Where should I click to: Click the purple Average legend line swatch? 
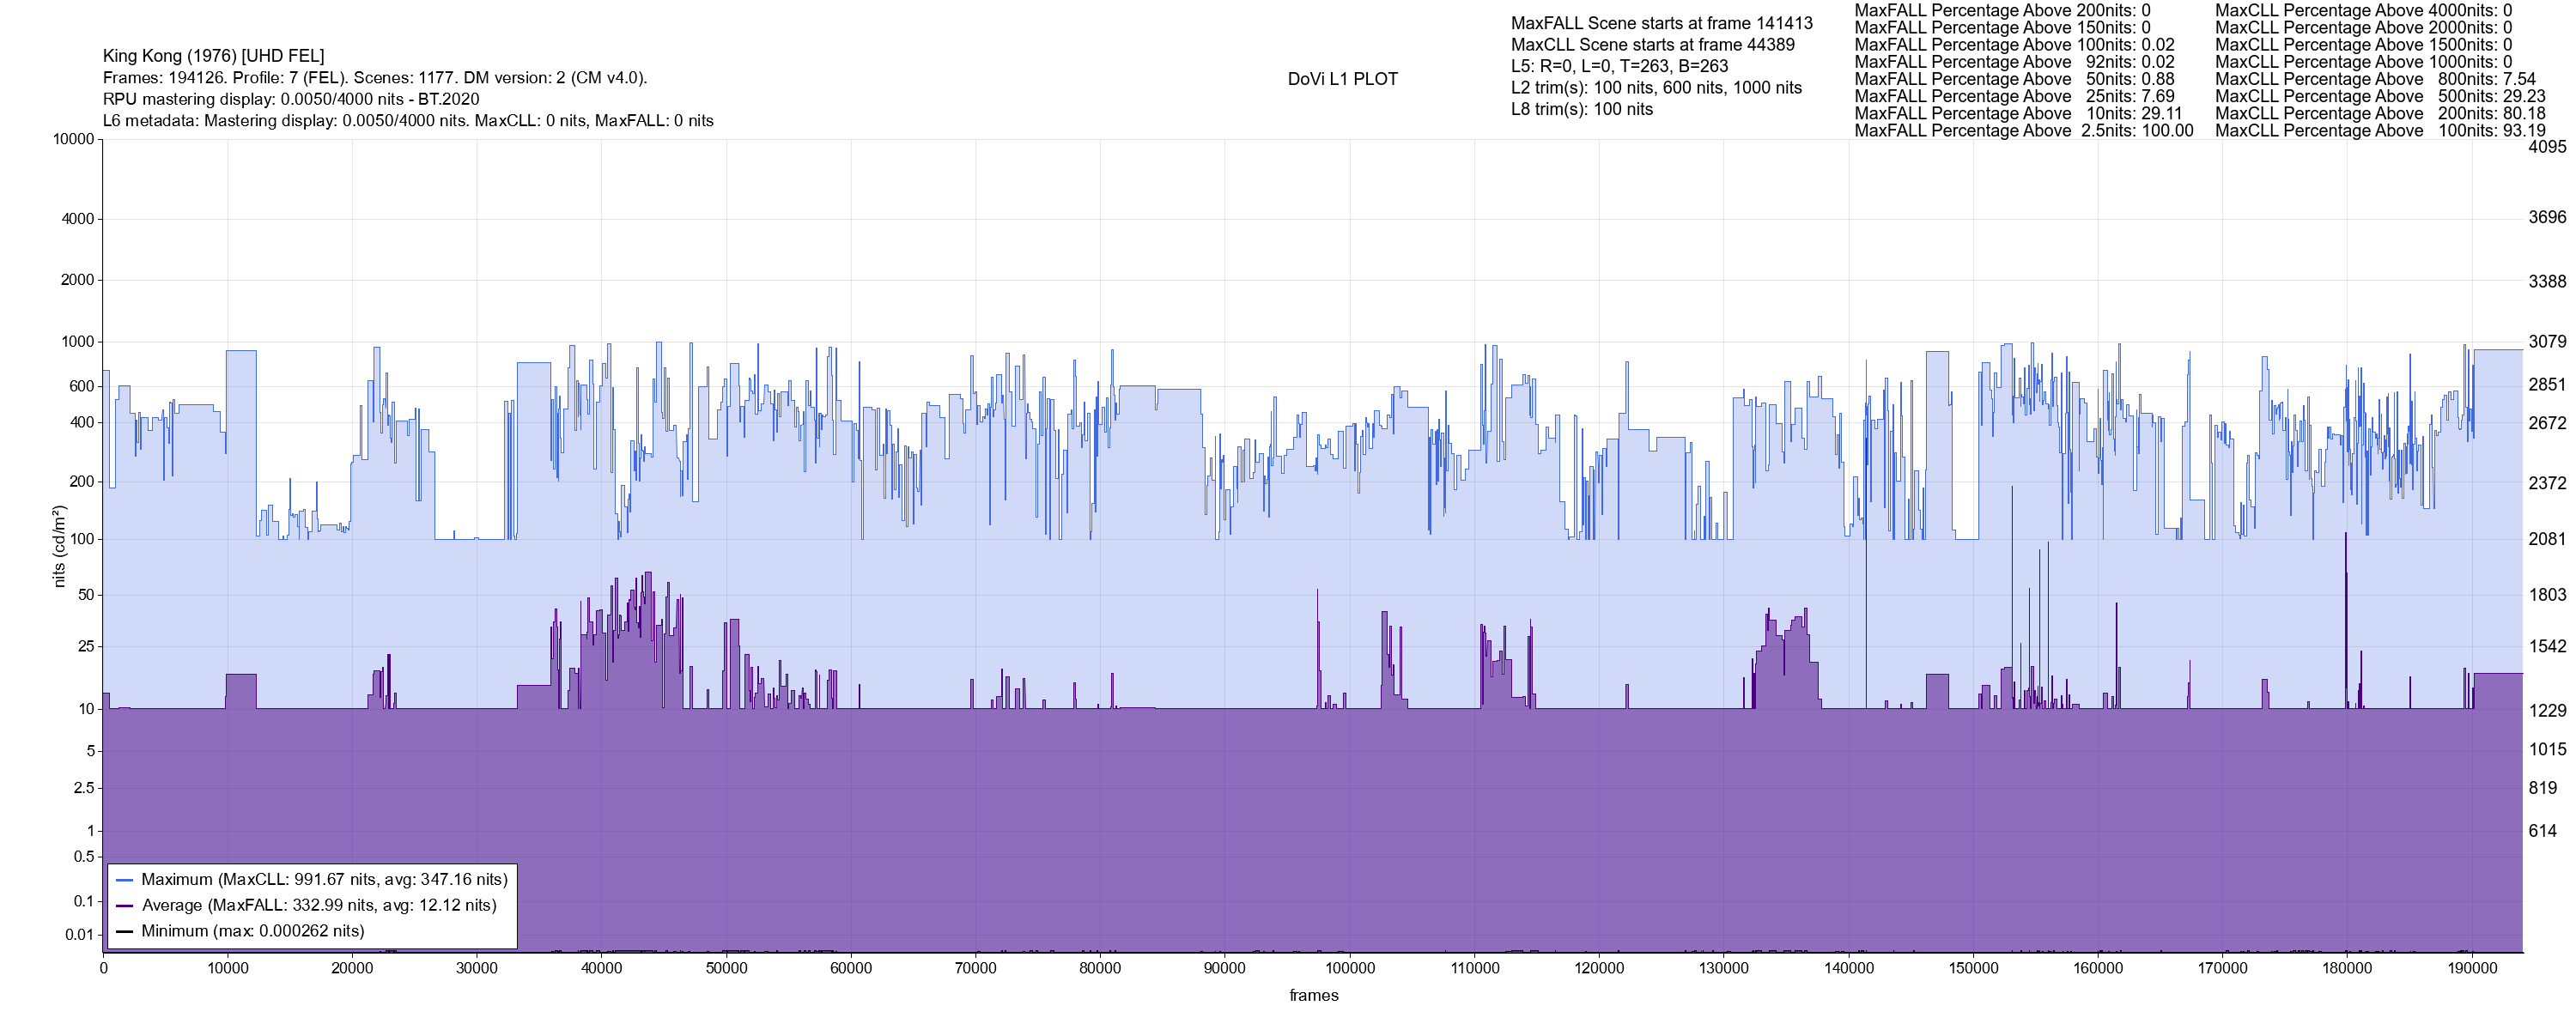(125, 906)
